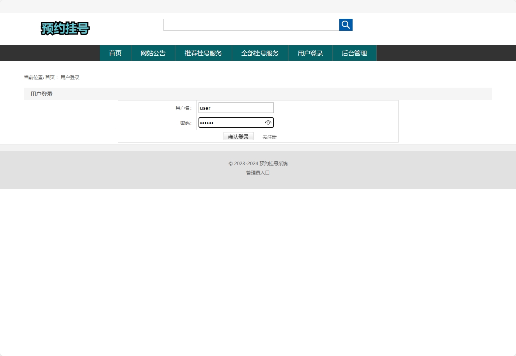Screen dimensions: 516x356
Task: Click the 用户登录 panel header
Action: [41, 93]
